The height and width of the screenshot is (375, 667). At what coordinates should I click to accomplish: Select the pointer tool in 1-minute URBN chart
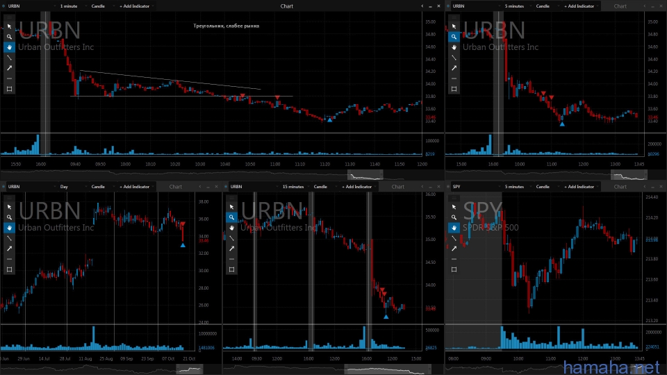[9, 26]
